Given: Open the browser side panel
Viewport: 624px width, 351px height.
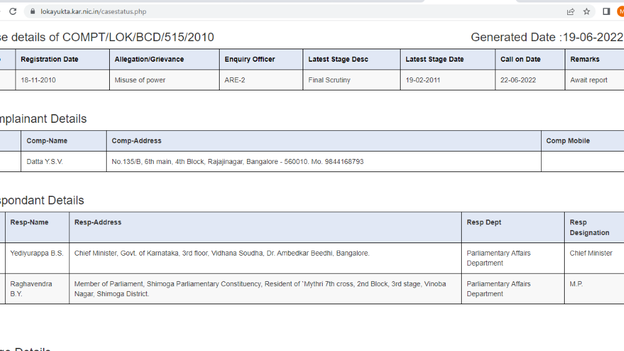Looking at the screenshot, I should (x=606, y=11).
